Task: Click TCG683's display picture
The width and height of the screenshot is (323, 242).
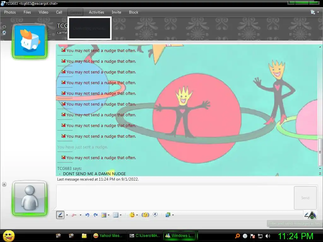Action: [30, 41]
